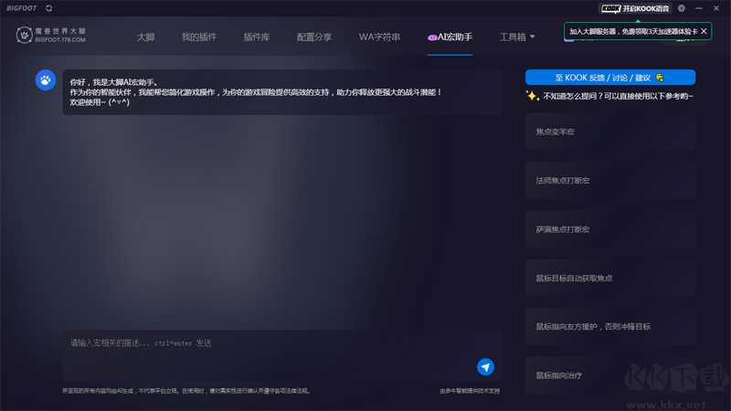This screenshot has height=411, width=731.
Task: Select the 鼠标目标自动获取焦点 suggestion
Action: pos(610,279)
